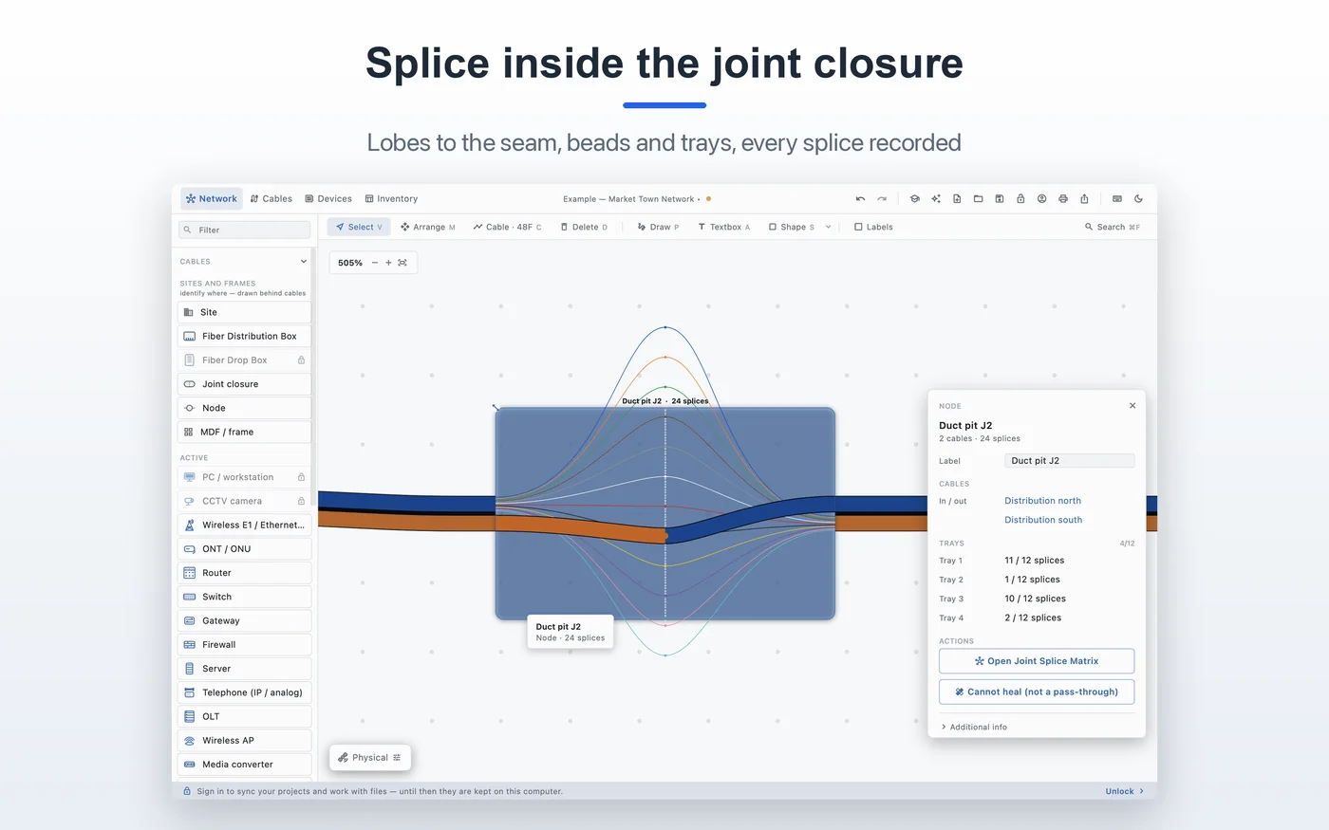The image size is (1329, 830).
Task: Select Gateway device
Action: point(244,620)
